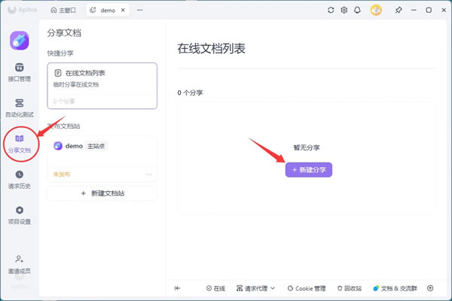Screen dimensions: 452x301
Task: Open the demo 主站点 doc site card
Action: click(x=102, y=160)
